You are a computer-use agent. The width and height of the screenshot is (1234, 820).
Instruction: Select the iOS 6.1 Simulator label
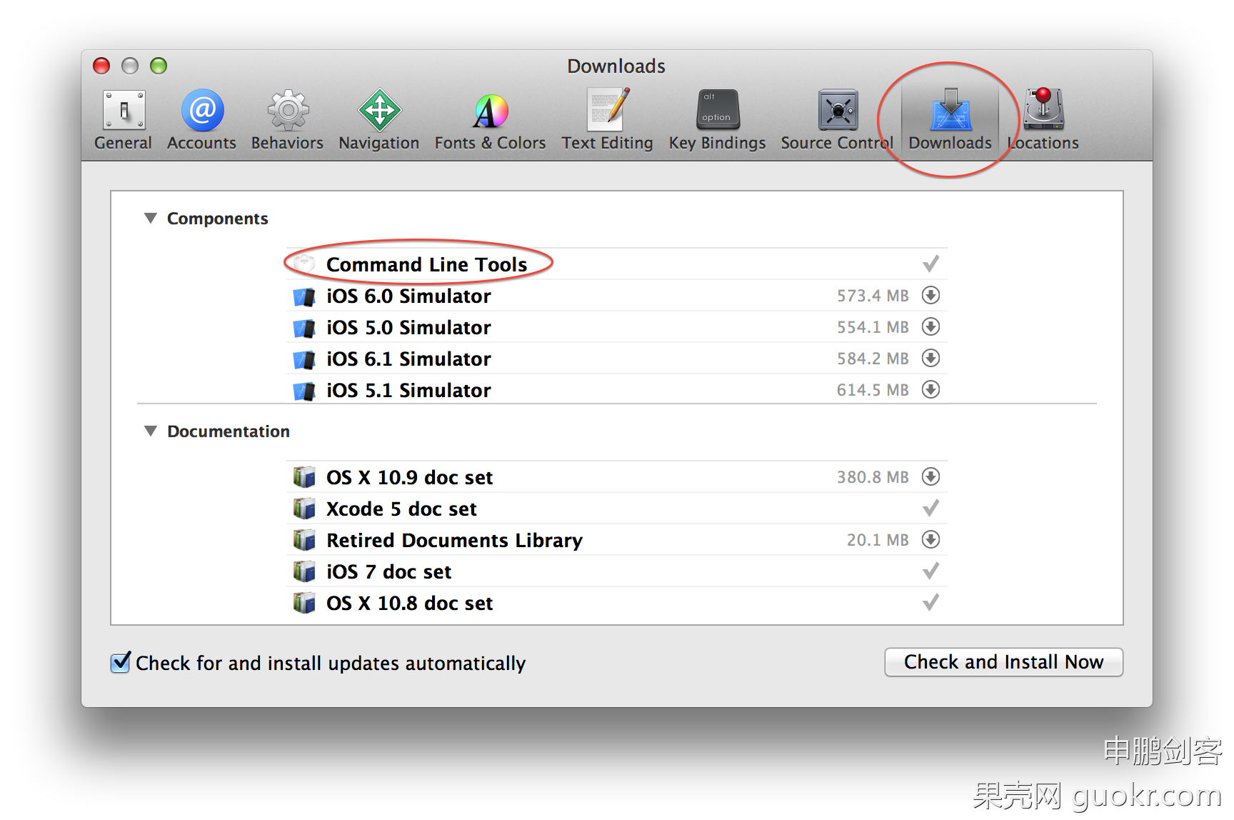point(408,359)
